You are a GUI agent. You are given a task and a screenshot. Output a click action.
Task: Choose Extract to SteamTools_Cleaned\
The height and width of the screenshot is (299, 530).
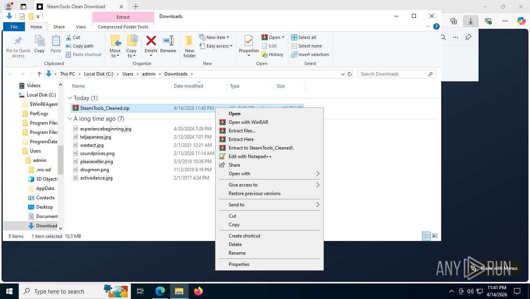(269, 148)
